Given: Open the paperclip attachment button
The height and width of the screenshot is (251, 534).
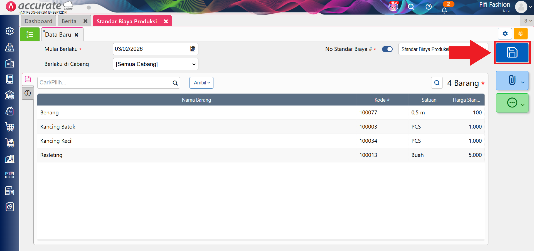Looking at the screenshot, I should click(x=512, y=80).
